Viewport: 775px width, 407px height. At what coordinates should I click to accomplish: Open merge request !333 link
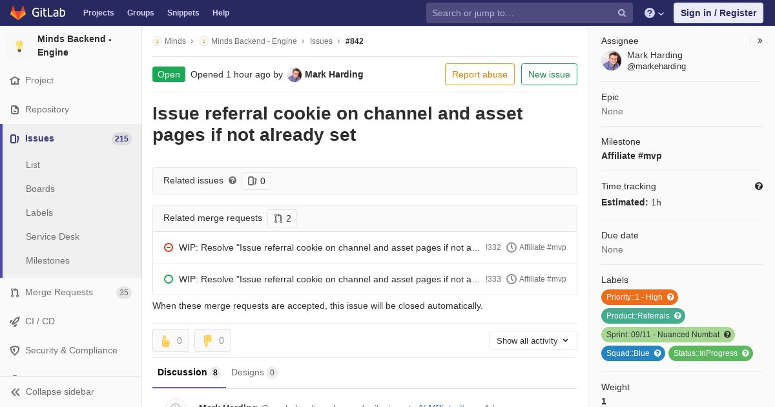coord(329,279)
